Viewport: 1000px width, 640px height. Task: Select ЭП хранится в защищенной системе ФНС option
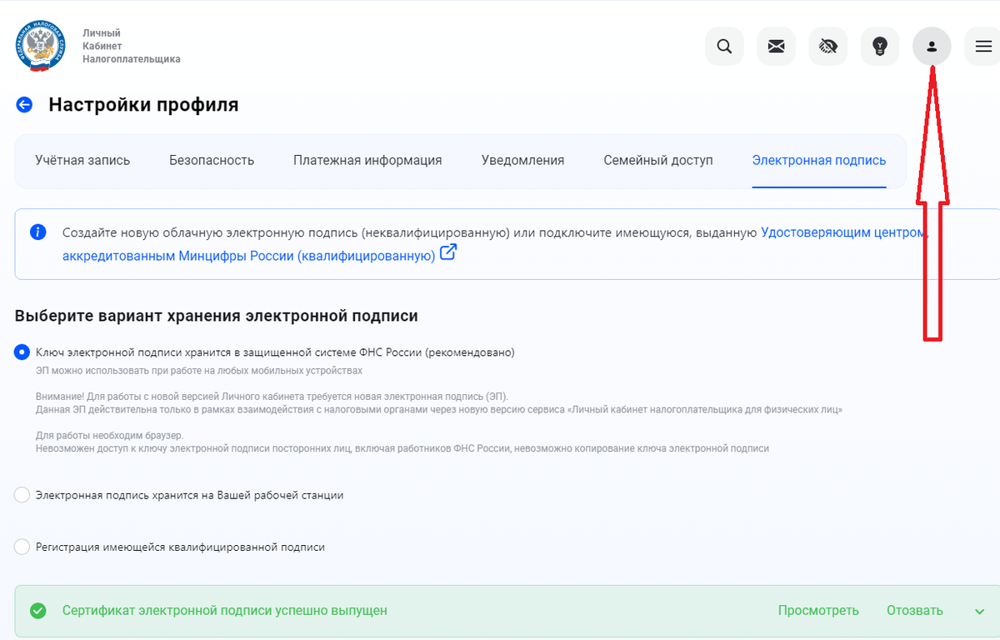coord(22,352)
